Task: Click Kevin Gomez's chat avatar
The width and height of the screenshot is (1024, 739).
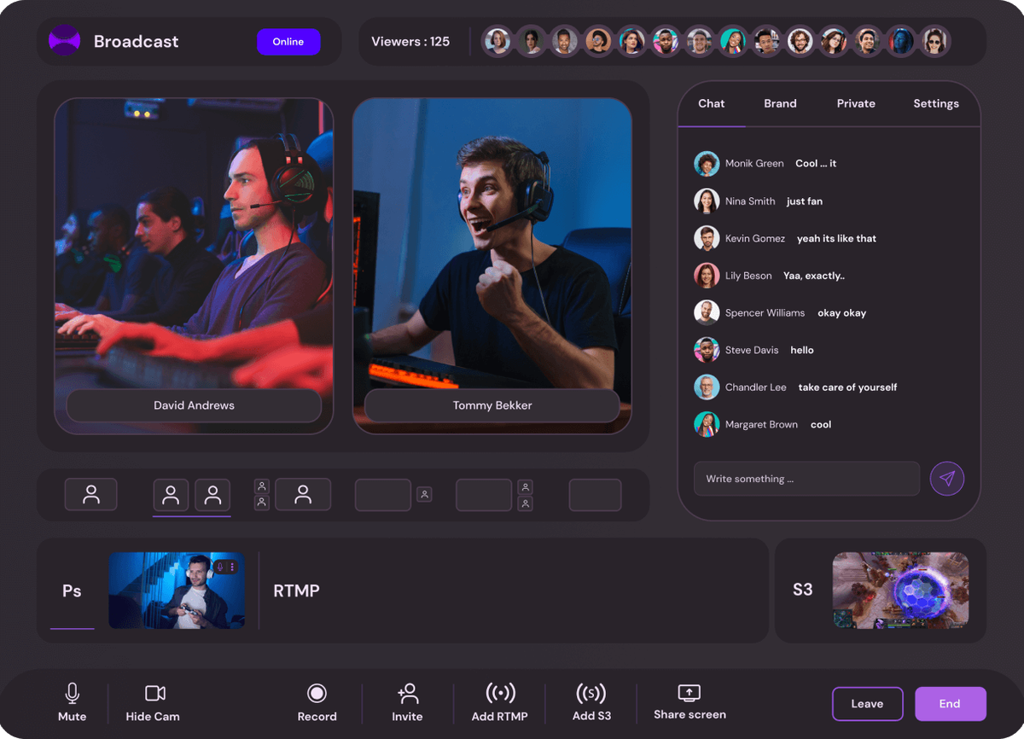Action: click(707, 238)
